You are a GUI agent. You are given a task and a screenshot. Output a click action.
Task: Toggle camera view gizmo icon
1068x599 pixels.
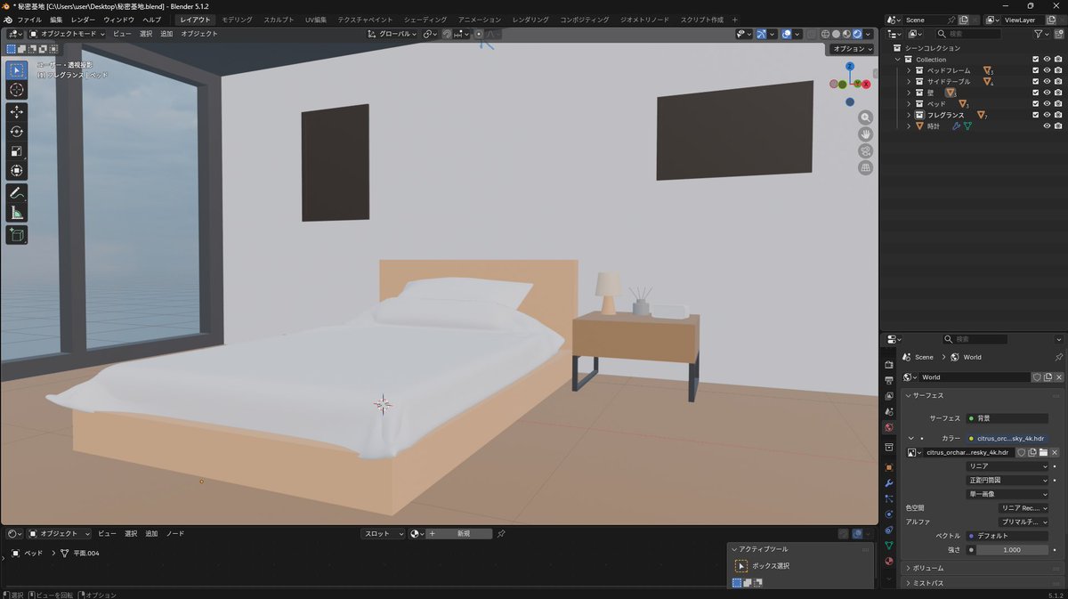click(865, 151)
